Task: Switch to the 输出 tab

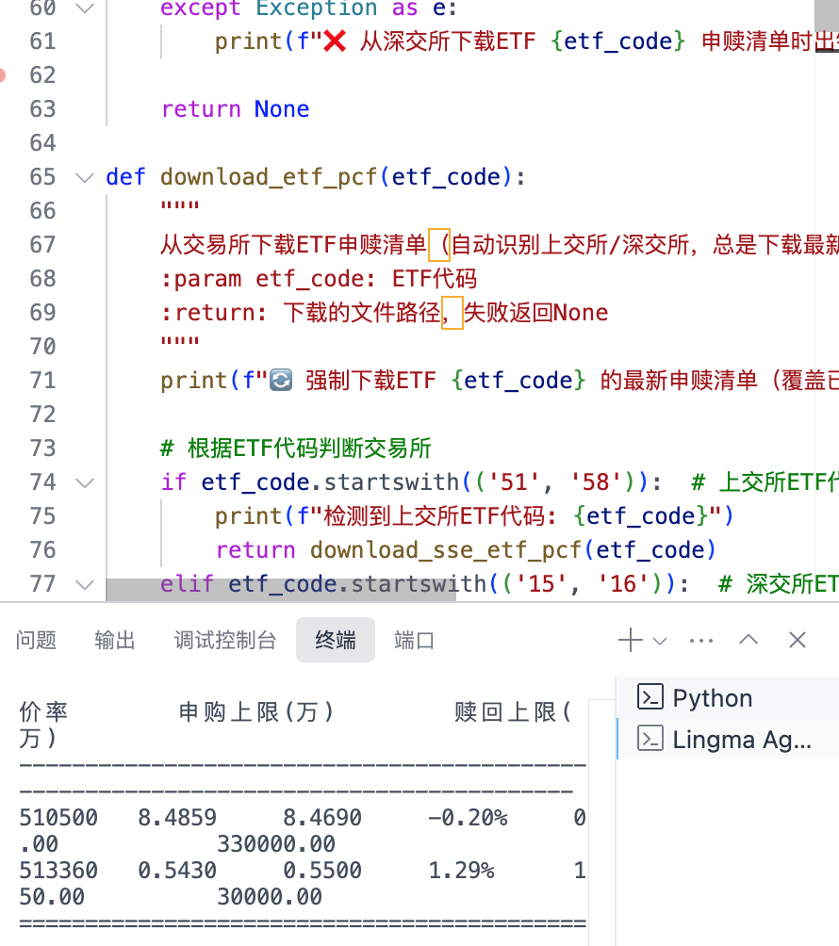Action: (x=115, y=641)
